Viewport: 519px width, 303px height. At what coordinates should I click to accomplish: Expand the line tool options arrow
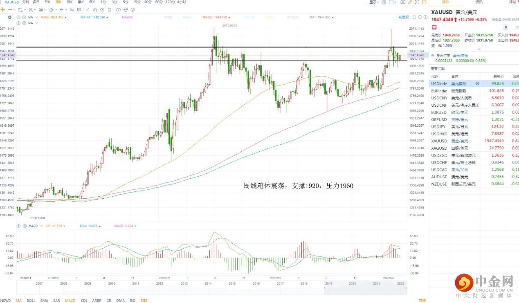14,9
